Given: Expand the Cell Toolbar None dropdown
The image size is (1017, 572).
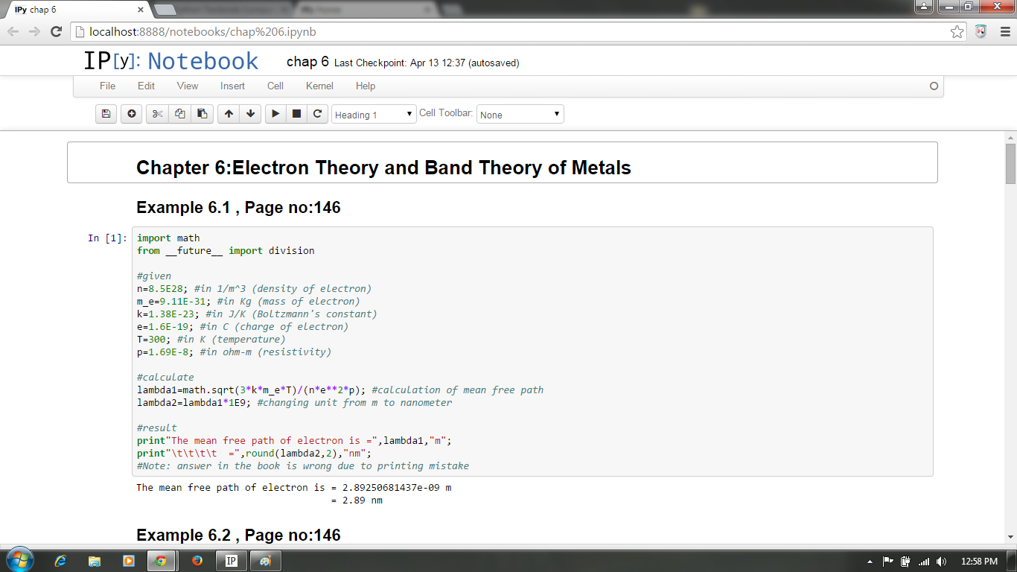Looking at the screenshot, I should pos(520,115).
